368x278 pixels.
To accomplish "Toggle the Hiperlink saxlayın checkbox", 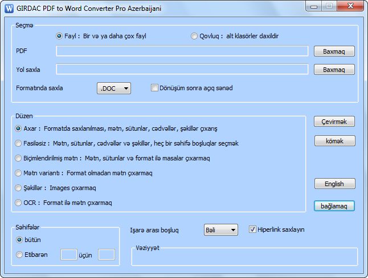I will point(253,229).
